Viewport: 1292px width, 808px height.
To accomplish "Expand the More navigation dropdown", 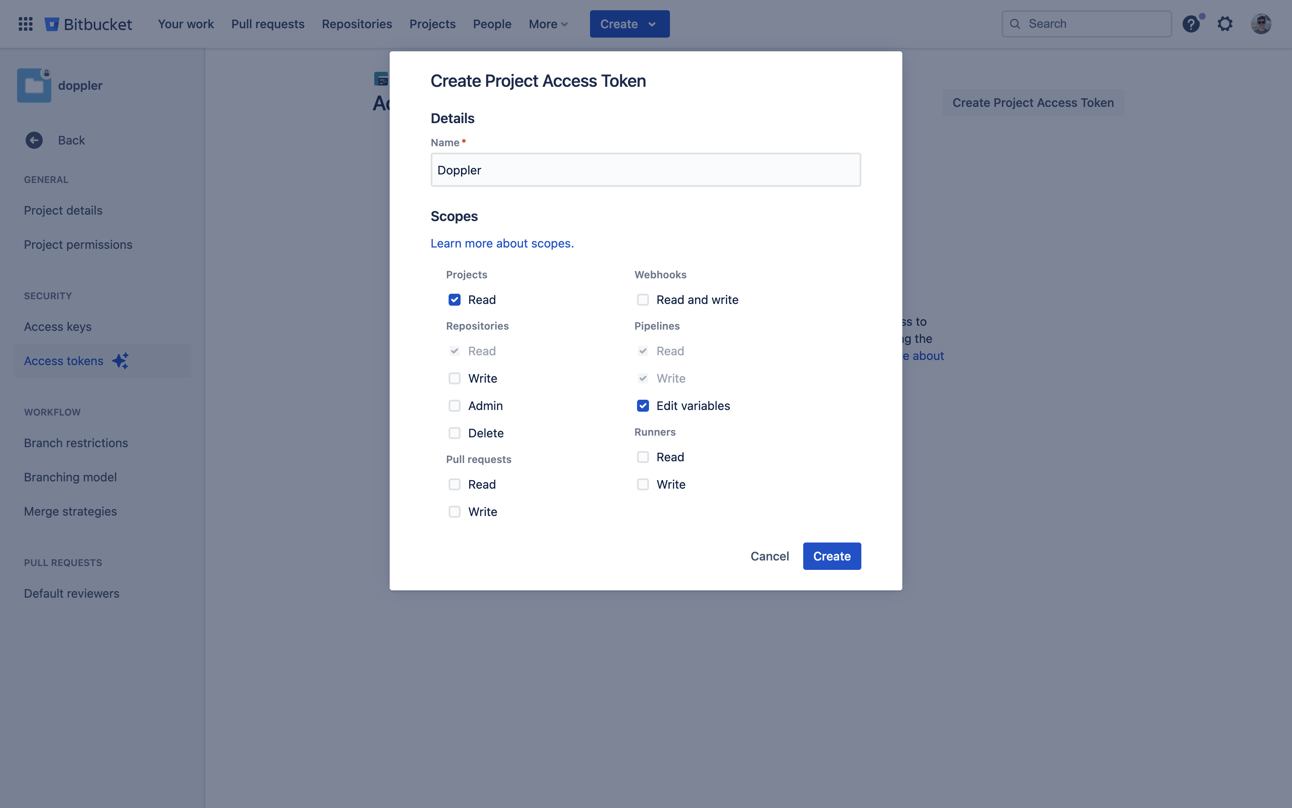I will pos(548,24).
